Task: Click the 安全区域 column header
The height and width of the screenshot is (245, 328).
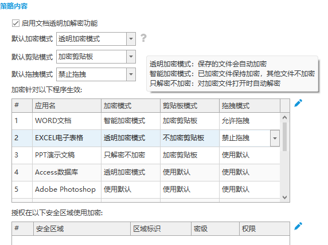Action: point(82,229)
